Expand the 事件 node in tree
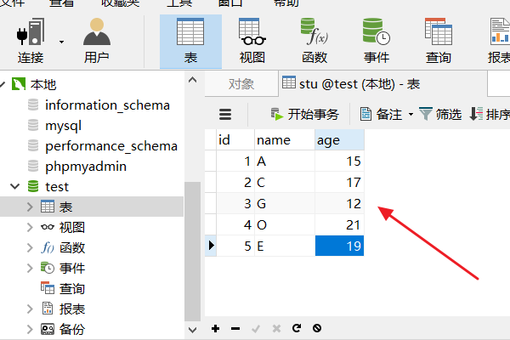Screen dimensions: 510x340 (x=30, y=268)
